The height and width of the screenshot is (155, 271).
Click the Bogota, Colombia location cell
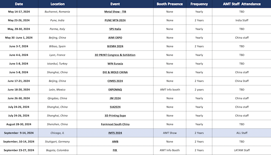coord(57,150)
